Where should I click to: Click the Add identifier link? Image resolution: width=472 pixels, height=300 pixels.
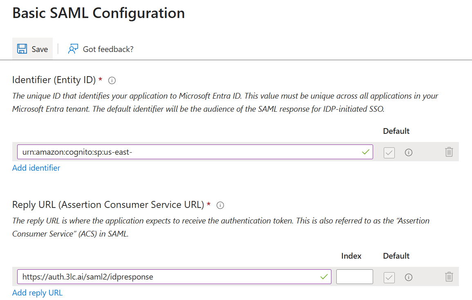click(36, 168)
